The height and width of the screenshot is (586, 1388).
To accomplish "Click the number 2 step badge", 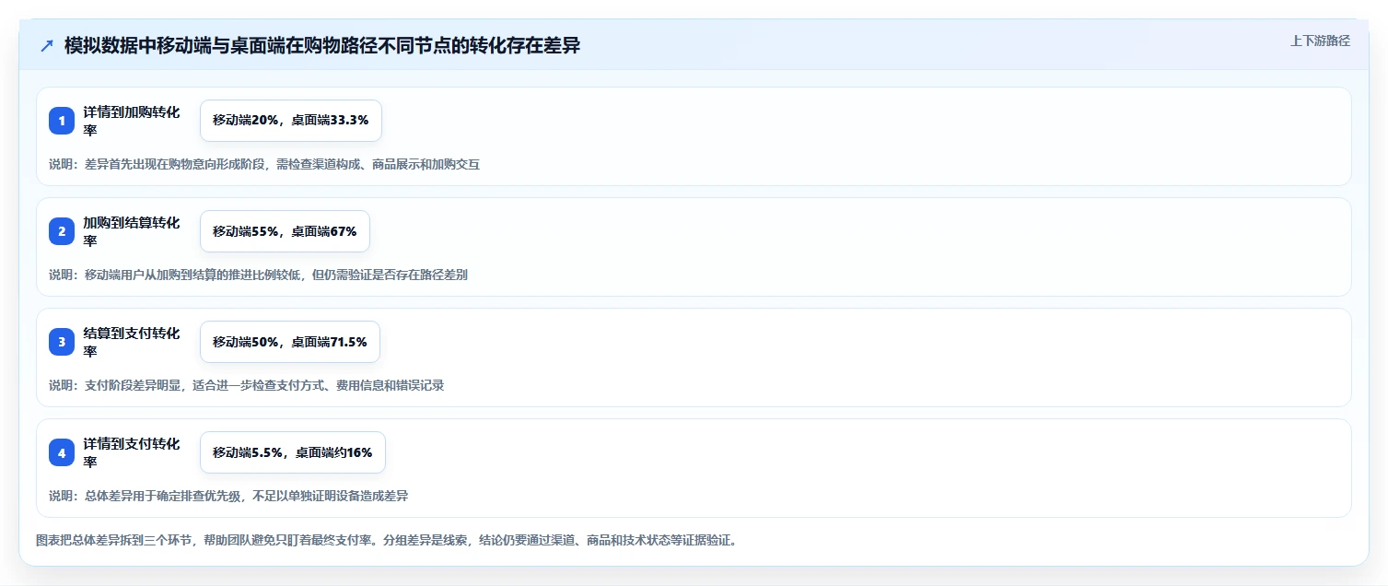I will [62, 231].
